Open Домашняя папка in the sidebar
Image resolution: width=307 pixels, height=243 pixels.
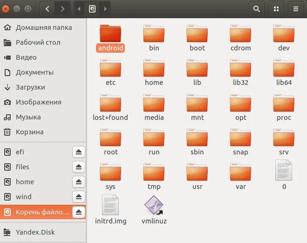point(43,28)
